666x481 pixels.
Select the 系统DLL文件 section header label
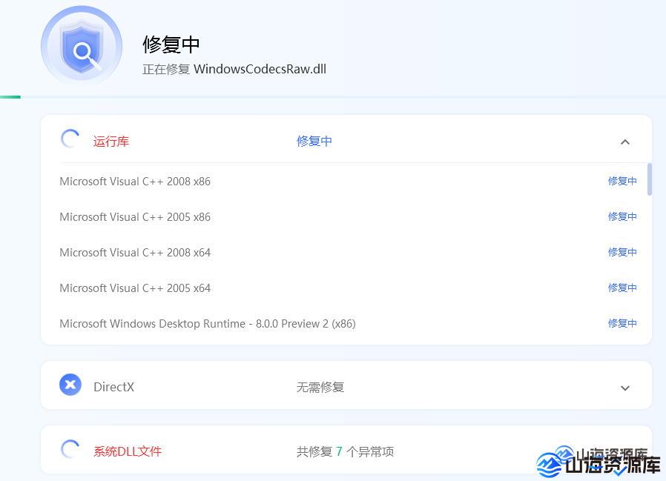[126, 450]
